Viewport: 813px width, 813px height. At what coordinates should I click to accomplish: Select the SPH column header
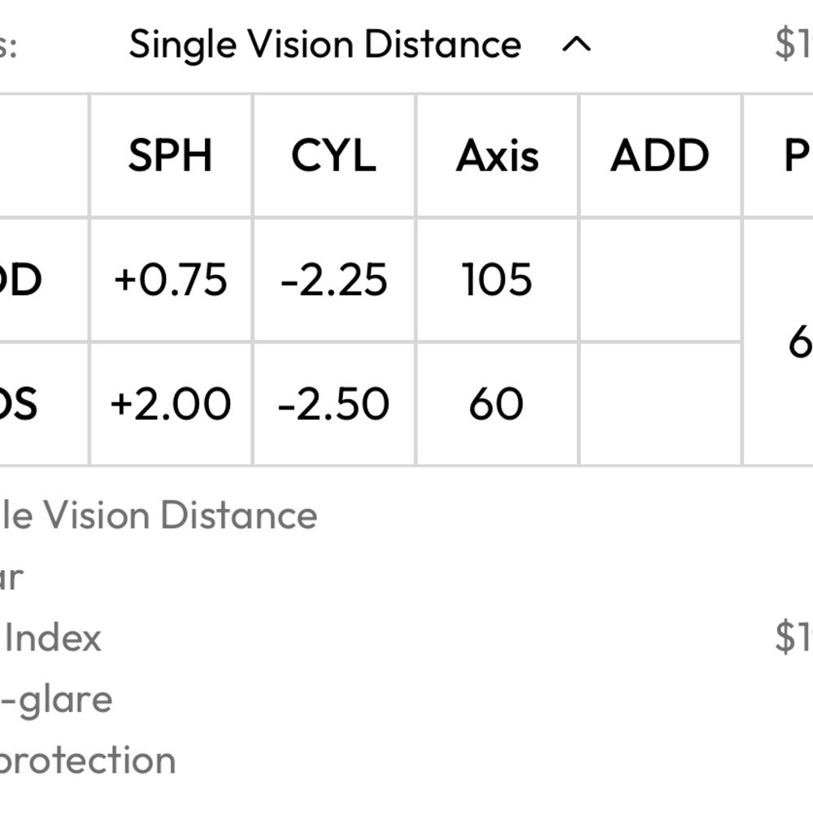171,155
